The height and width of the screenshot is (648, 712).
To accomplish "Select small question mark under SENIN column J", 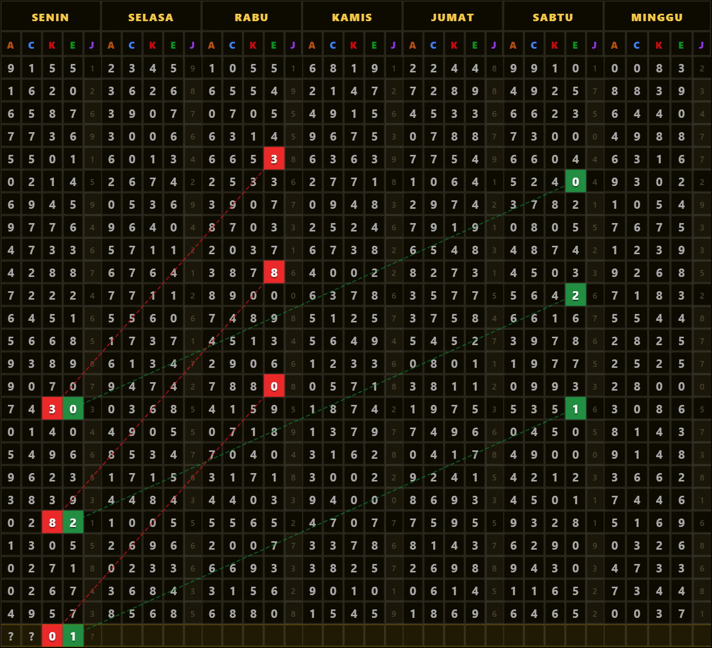I will point(92,636).
